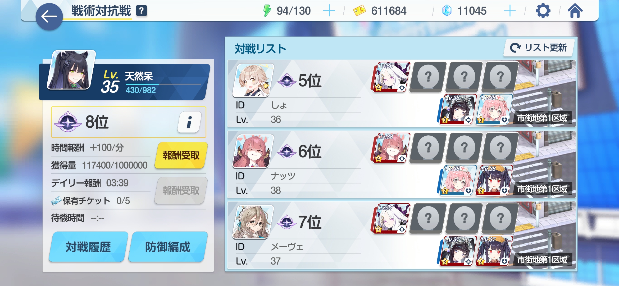Go to the home screen icon
The width and height of the screenshot is (619, 286).
click(575, 11)
